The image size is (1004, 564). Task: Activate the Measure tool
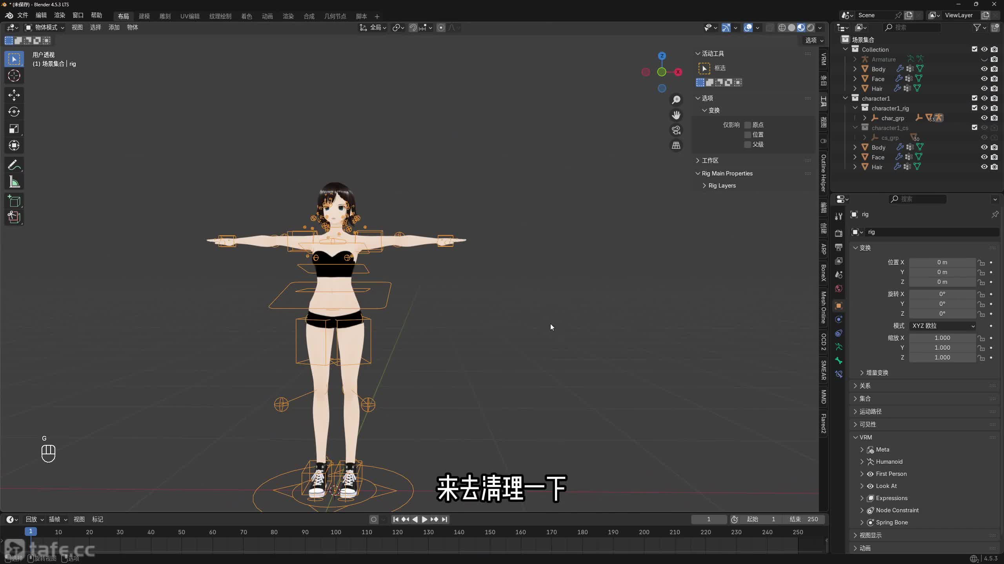(x=14, y=182)
